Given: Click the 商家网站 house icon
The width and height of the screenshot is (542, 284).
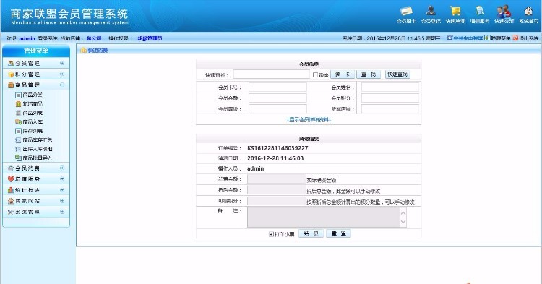Looking at the screenshot, I should (11, 201).
